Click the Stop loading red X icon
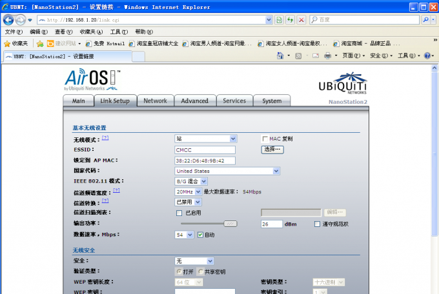This screenshot has height=294, width=439. click(301, 20)
